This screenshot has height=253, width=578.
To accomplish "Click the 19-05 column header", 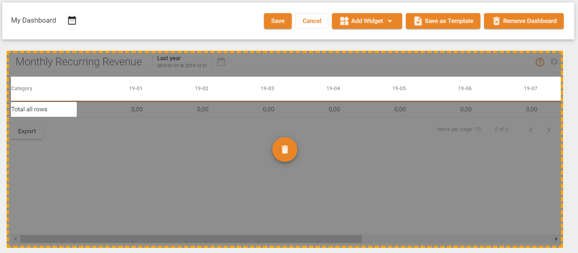I will tap(399, 88).
